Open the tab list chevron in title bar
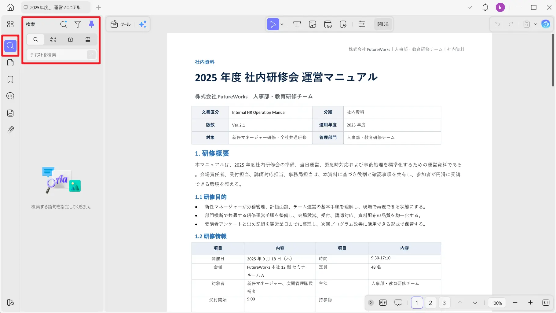 pyautogui.click(x=470, y=7)
